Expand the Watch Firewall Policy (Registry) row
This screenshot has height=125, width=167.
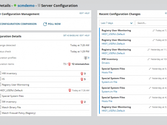coord(0,113)
